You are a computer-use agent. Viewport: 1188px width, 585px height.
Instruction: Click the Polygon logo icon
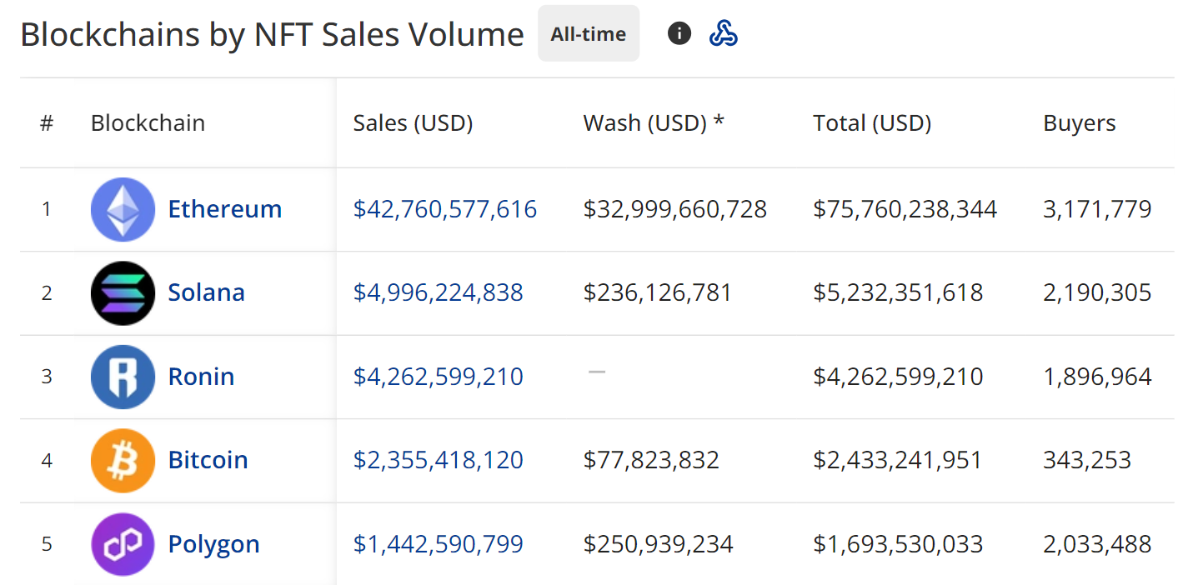tap(123, 544)
